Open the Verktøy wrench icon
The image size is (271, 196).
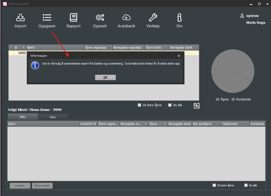click(x=153, y=18)
